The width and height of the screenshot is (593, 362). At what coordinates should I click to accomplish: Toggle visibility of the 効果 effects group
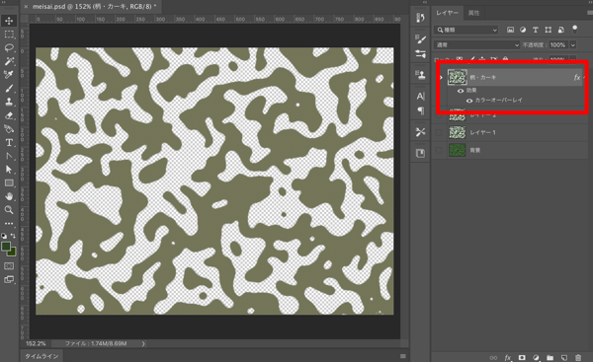(461, 91)
